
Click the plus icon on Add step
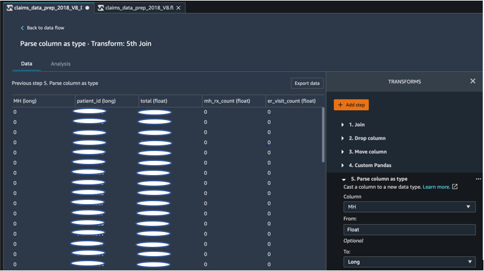pyautogui.click(x=340, y=105)
